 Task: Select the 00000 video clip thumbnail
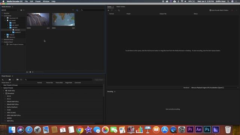[x=38, y=19]
